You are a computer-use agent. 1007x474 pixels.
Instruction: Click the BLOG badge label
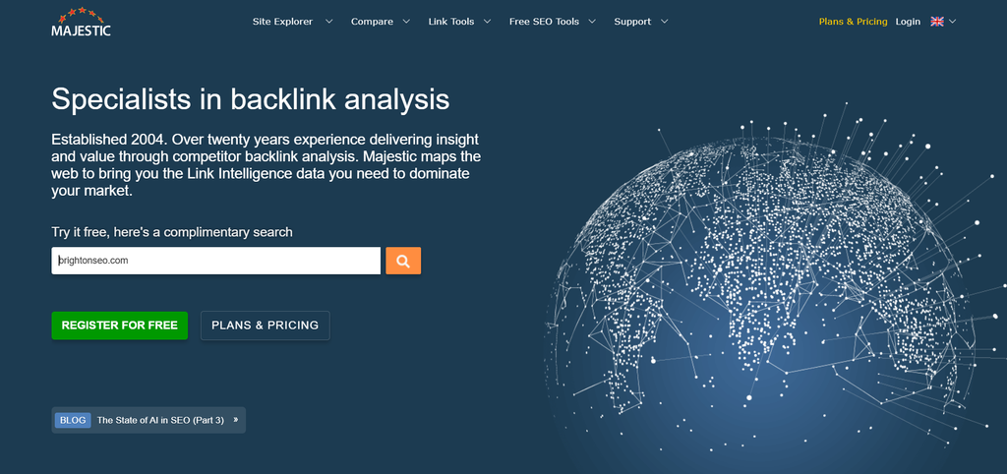tap(73, 420)
